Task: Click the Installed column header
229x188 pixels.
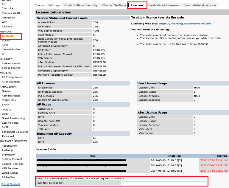Action: coord(175,156)
